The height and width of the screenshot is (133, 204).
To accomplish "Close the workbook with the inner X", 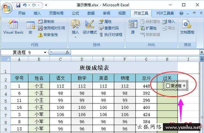I will (x=201, y=13).
